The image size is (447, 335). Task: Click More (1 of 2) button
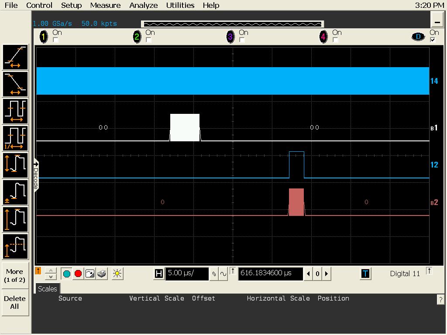pos(15,275)
